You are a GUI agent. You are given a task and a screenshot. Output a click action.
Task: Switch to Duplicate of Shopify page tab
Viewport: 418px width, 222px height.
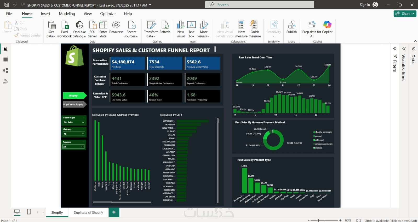88,213
